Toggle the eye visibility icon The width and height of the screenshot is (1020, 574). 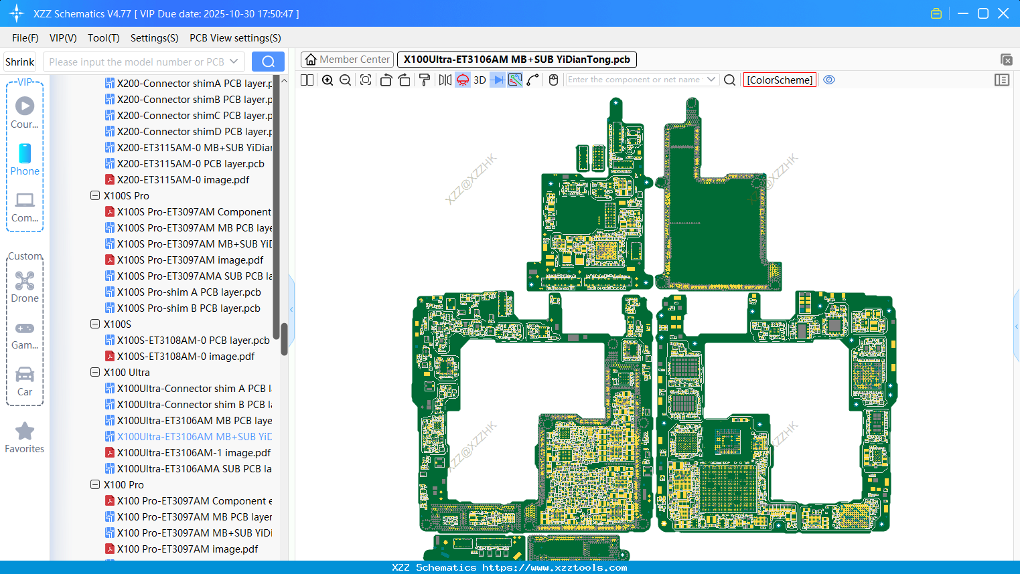click(x=829, y=80)
